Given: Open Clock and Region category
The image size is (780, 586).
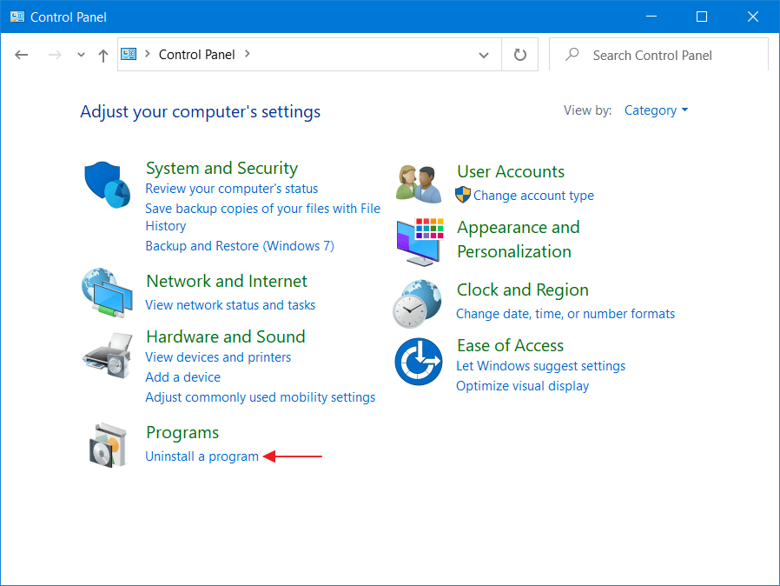Looking at the screenshot, I should [523, 290].
